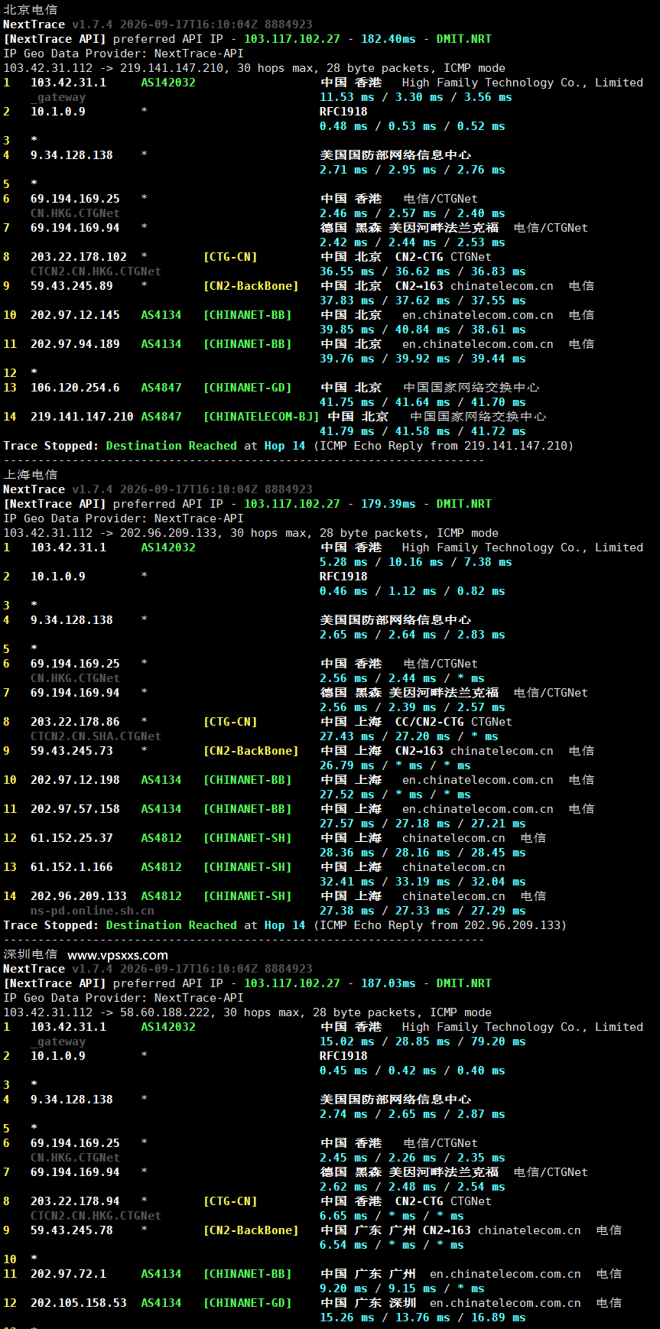
Task: Select latency 5.28 ms / 10.16 ms / 7.38 ms
Action: (x=416, y=562)
